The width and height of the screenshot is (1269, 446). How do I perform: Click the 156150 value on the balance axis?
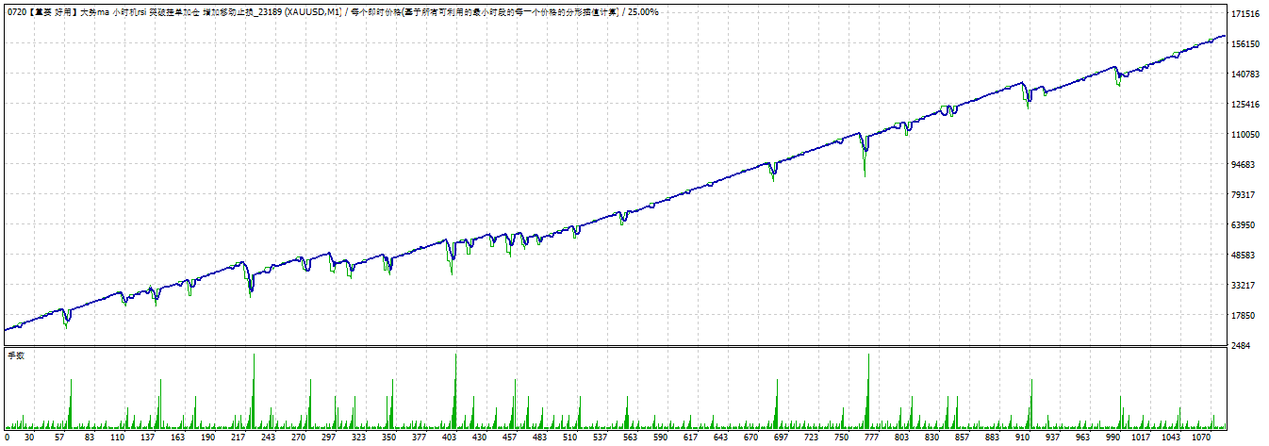1247,44
